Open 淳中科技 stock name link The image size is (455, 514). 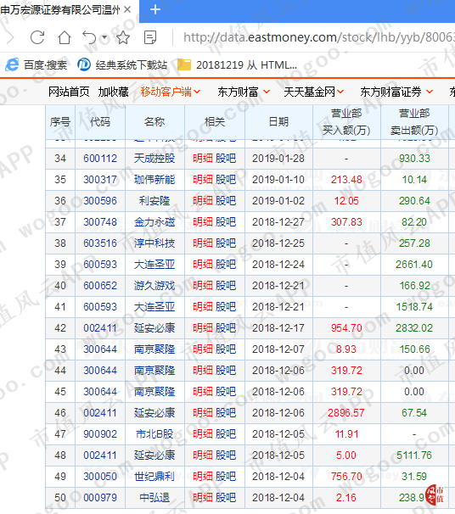point(154,243)
